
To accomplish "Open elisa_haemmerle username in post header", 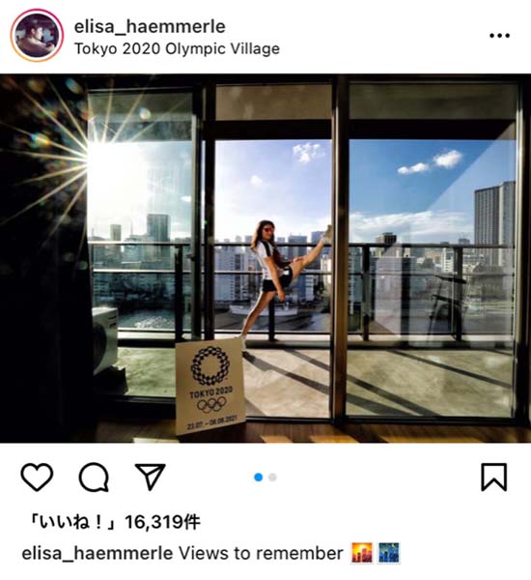I will pos(150,26).
